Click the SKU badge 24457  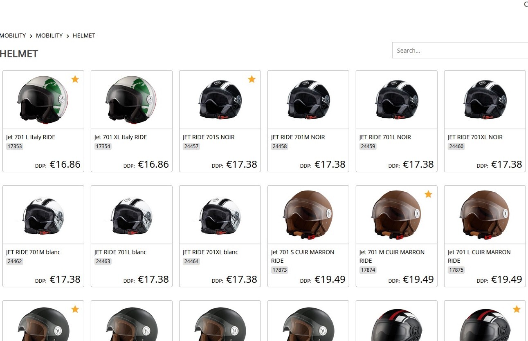click(191, 146)
